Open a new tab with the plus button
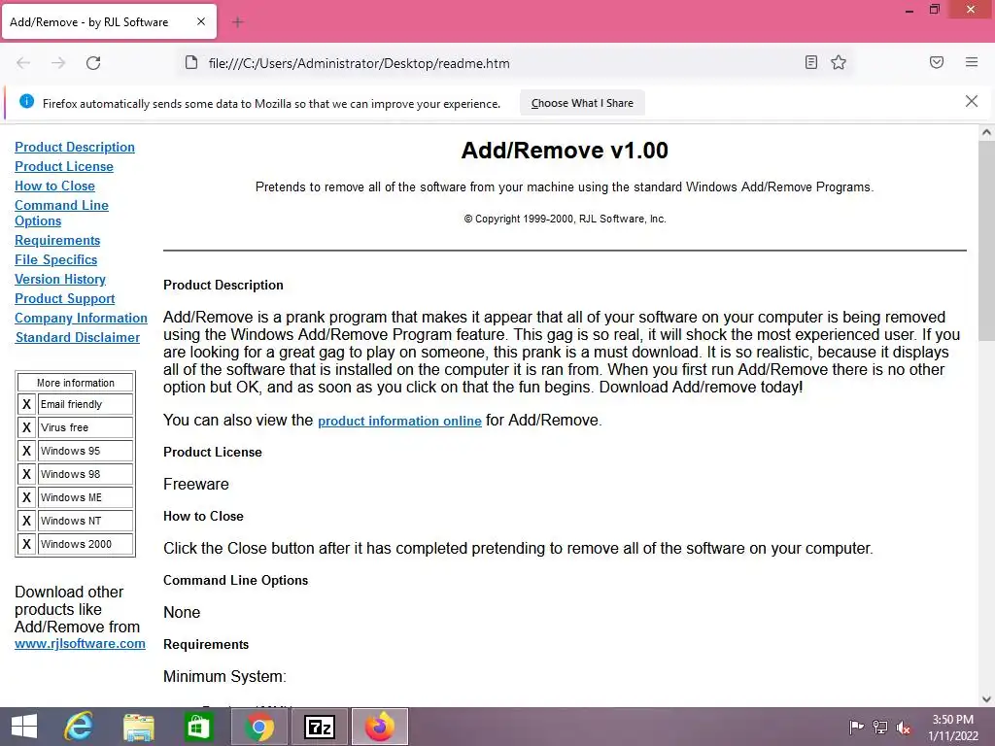The width and height of the screenshot is (995, 746). tap(238, 22)
